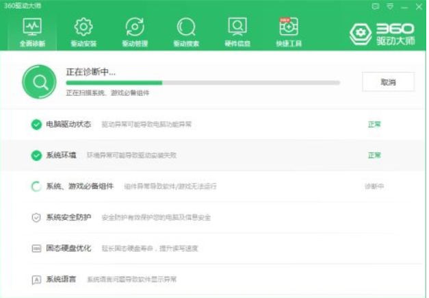Click spinner icon beside 系统、游戏必备组件
The image size is (429, 298).
[36, 186]
